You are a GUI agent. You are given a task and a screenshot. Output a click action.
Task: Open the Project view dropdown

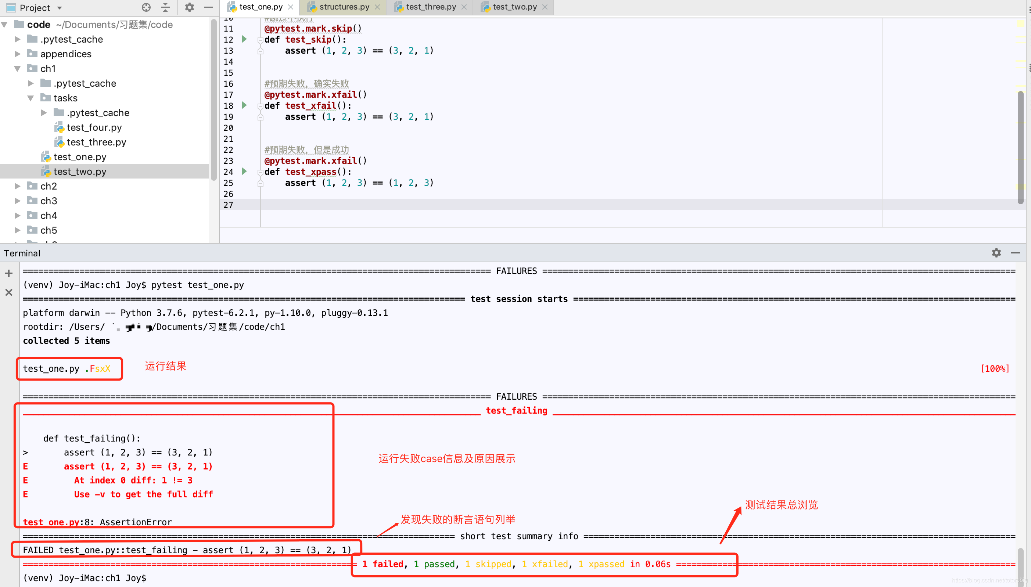pos(60,8)
